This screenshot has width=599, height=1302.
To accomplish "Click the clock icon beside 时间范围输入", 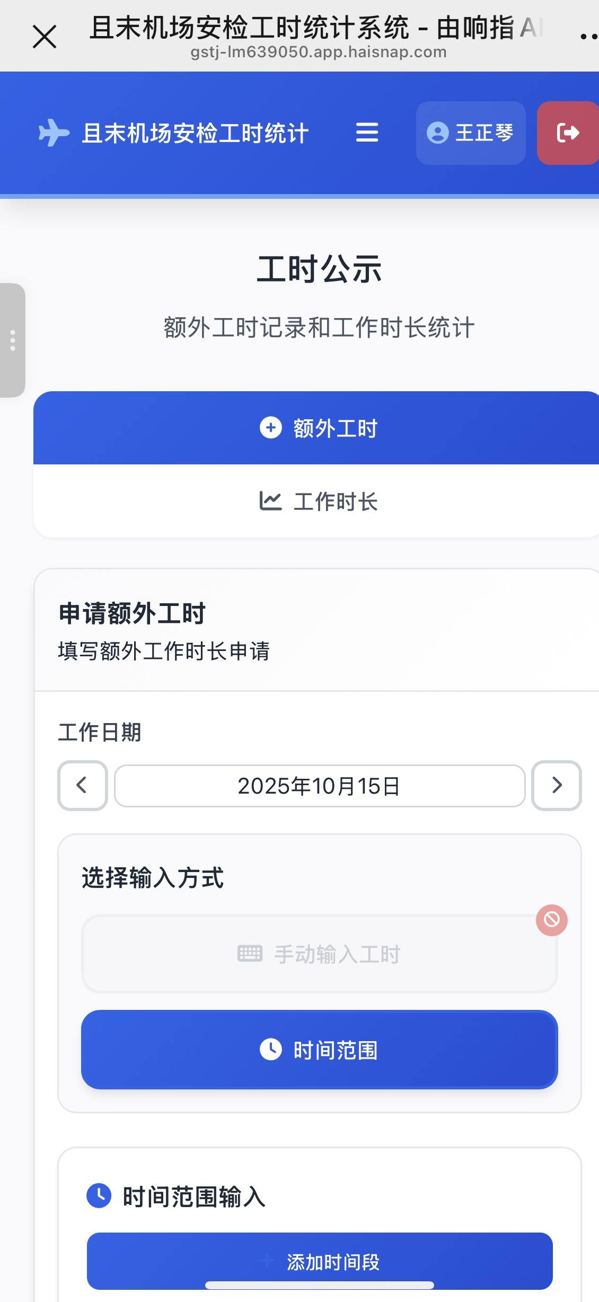I will pos(99,1196).
